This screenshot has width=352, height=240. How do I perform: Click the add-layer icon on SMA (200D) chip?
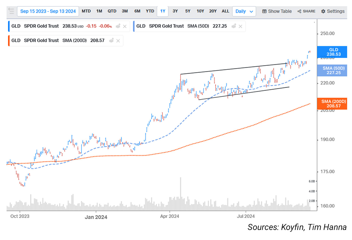pyautogui.click(x=111, y=40)
